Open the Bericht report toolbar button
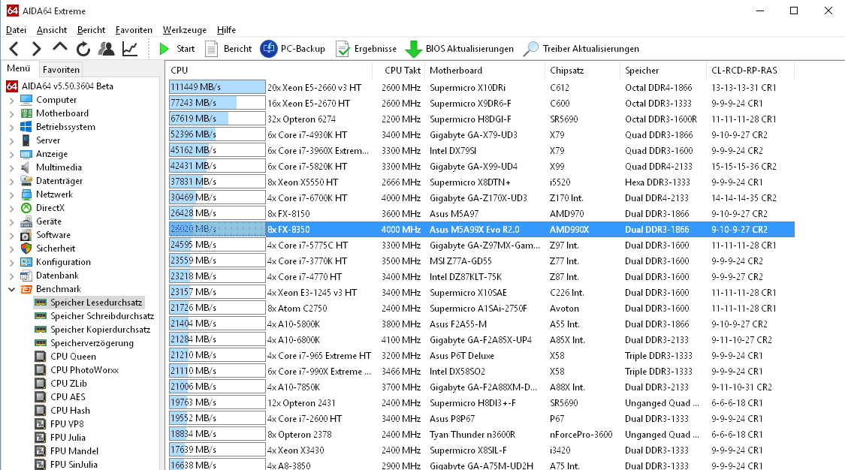 (x=228, y=49)
